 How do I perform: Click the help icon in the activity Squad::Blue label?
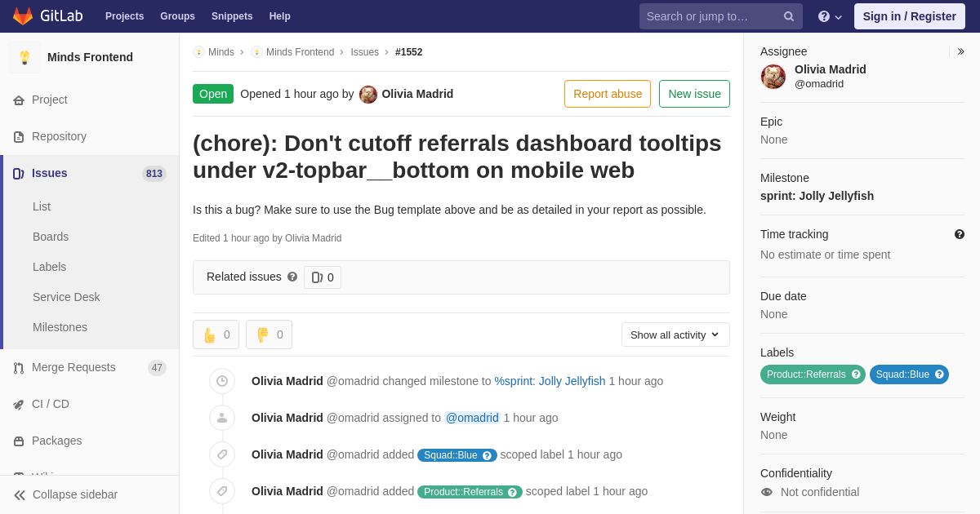[487, 455]
